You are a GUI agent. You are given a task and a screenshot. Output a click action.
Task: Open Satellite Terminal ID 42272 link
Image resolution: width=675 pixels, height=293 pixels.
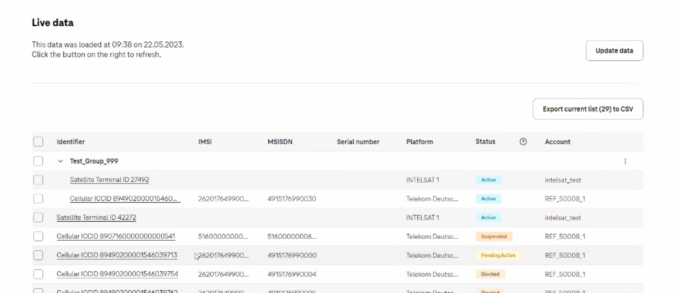(96, 217)
